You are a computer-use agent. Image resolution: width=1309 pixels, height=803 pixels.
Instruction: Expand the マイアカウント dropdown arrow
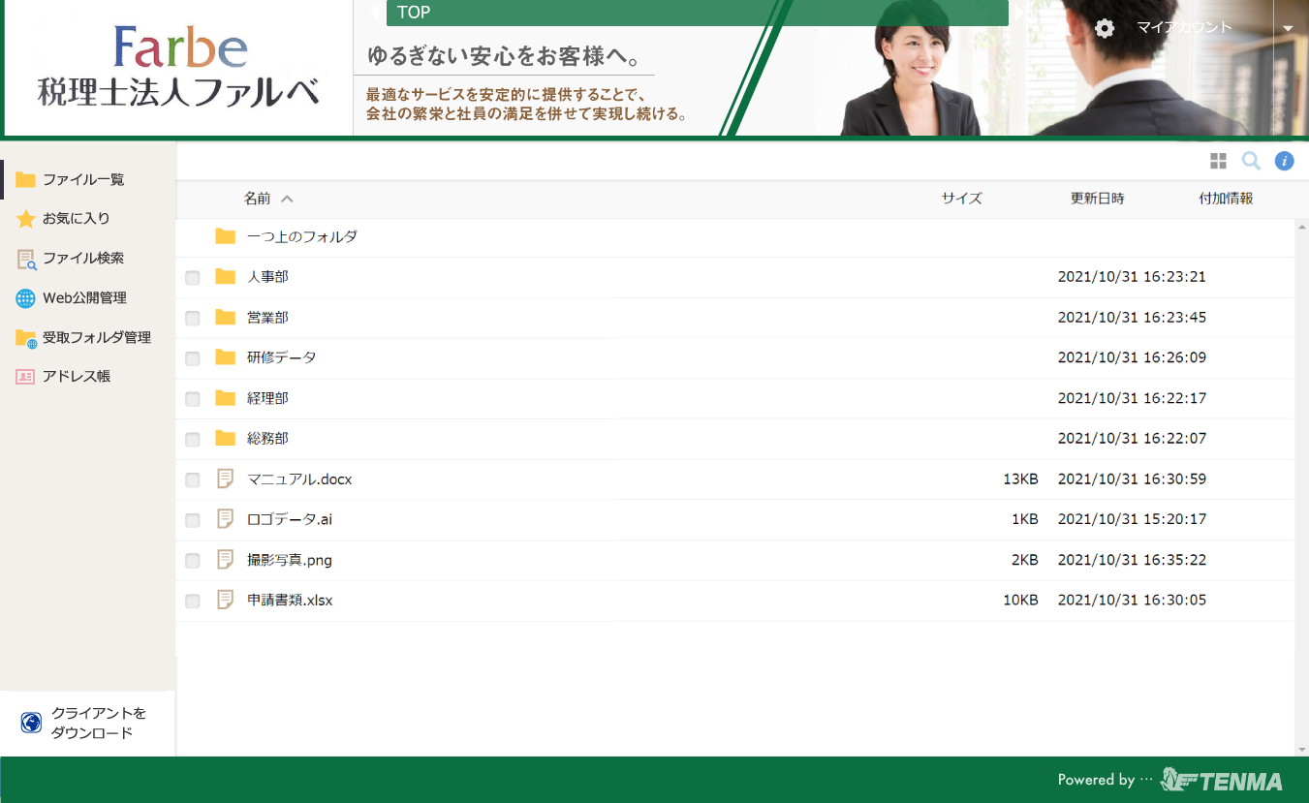pyautogui.click(x=1289, y=28)
